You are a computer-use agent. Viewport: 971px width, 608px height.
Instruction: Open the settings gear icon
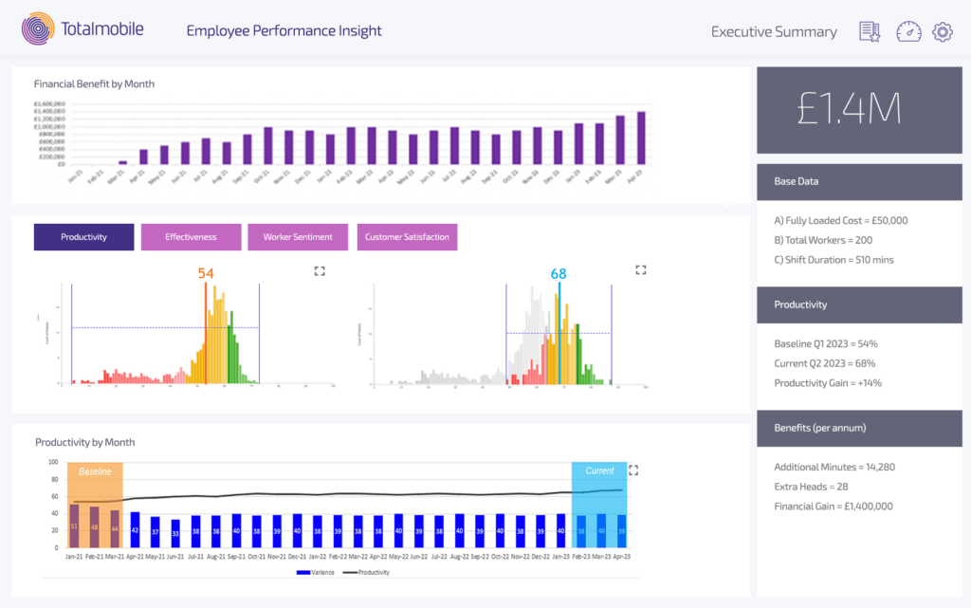click(942, 31)
